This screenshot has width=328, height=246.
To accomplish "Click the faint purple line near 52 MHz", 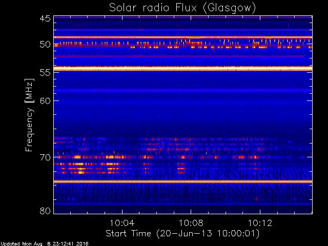I will (179, 56).
